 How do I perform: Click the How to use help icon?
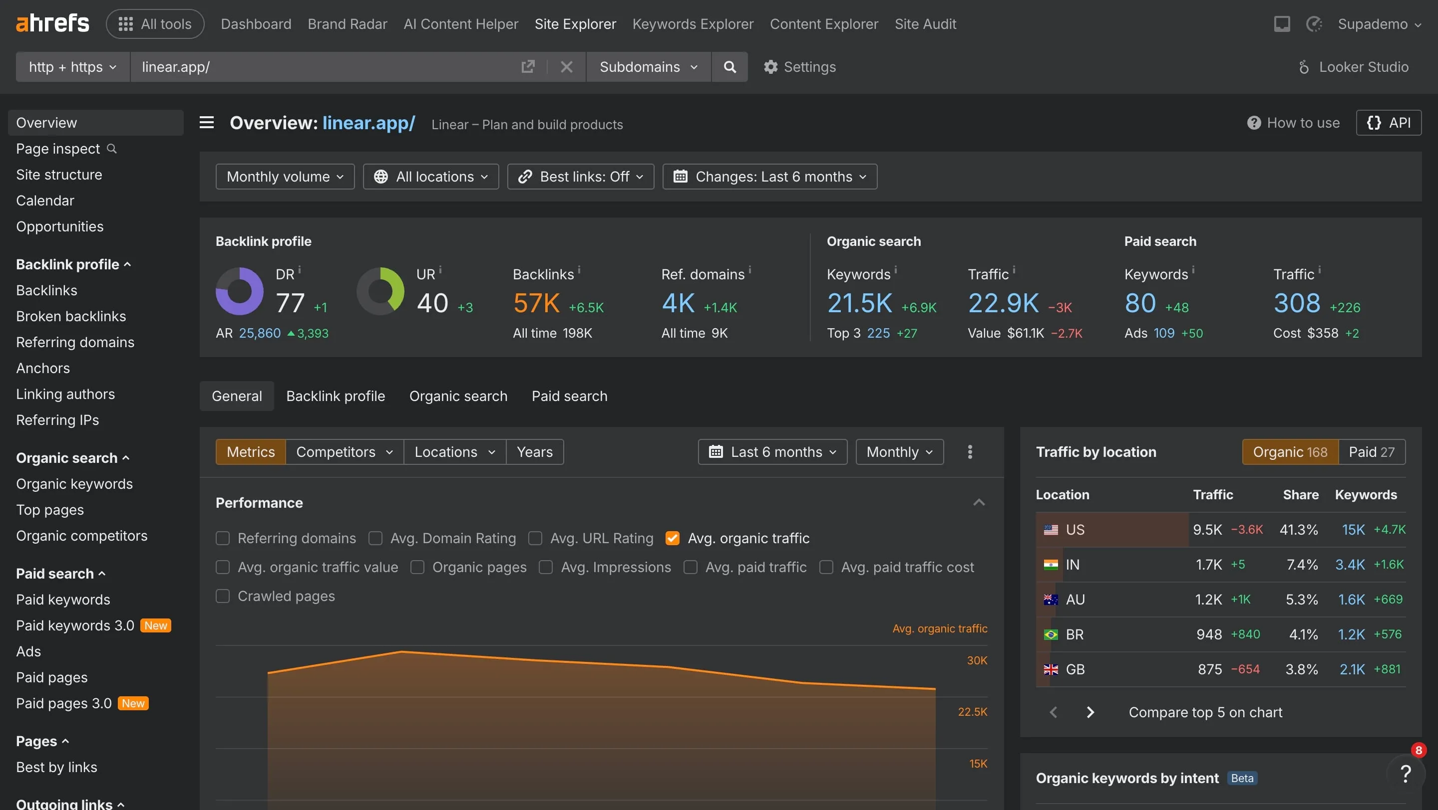tap(1254, 123)
